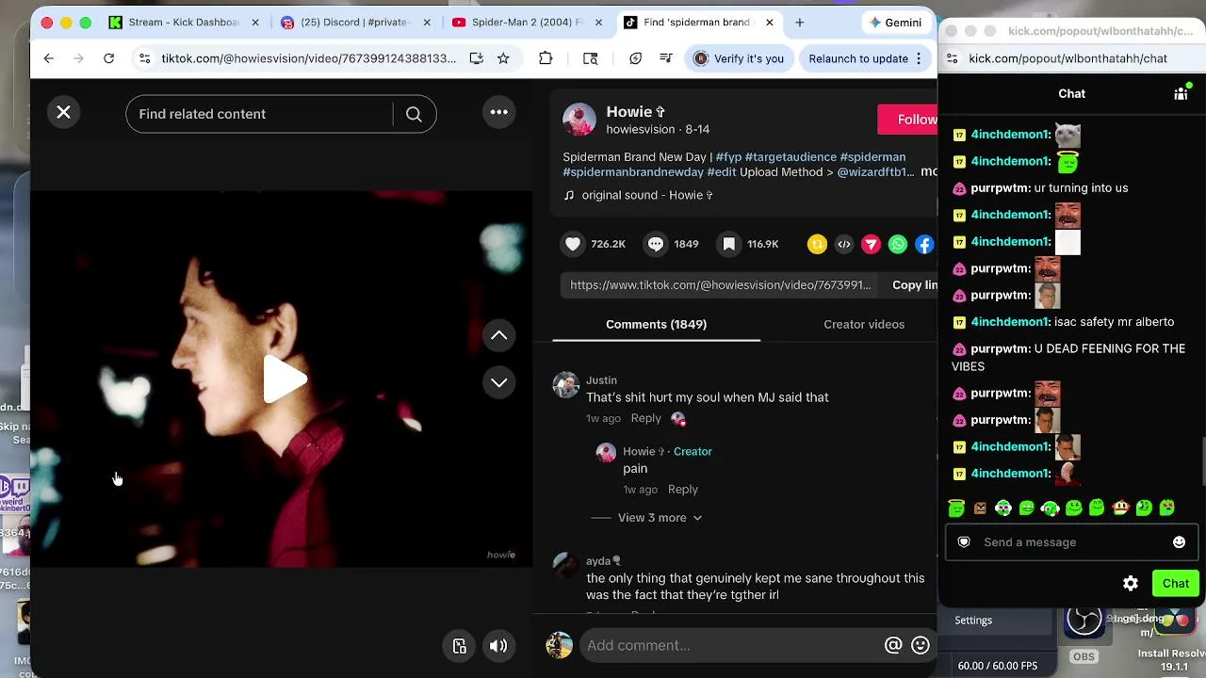Viewport: 1206px width, 678px height.
Task: Open the #targetaudience hashtag link
Action: pyautogui.click(x=790, y=157)
